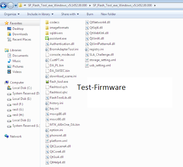Click the Videos library filmstrip icon
This screenshot has height=167, width=183.
[9, 72]
